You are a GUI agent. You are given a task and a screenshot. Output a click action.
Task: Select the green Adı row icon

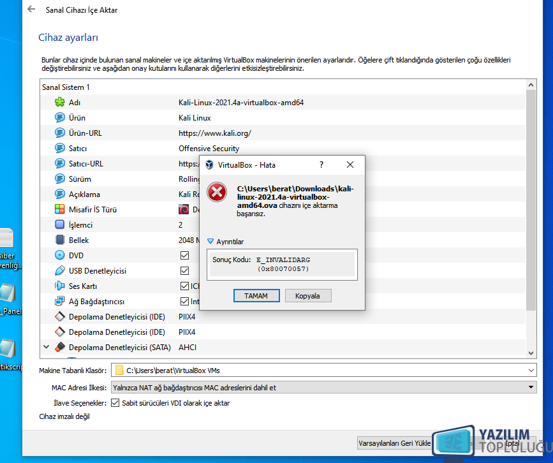tap(59, 102)
